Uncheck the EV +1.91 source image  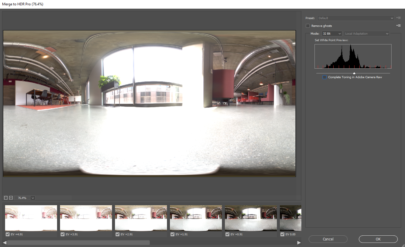point(172,234)
